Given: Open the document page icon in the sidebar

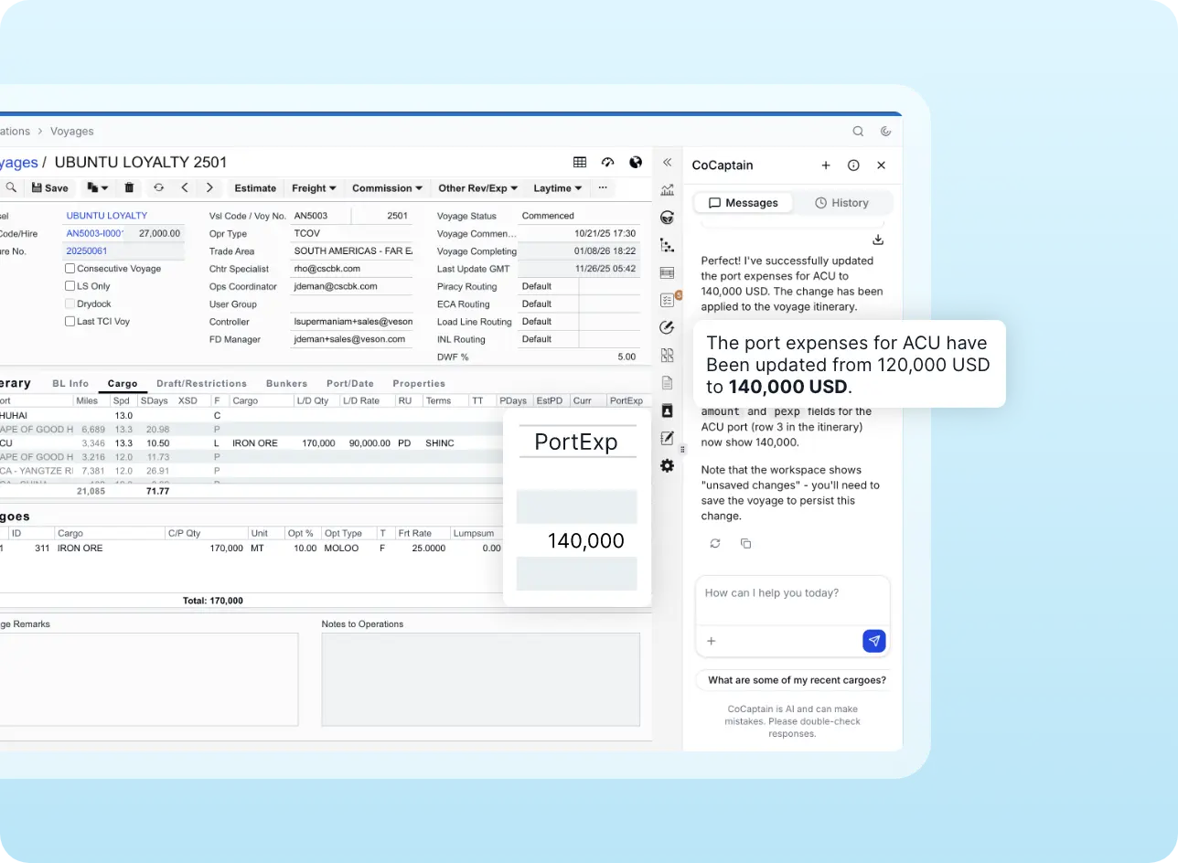Looking at the screenshot, I should (x=667, y=382).
